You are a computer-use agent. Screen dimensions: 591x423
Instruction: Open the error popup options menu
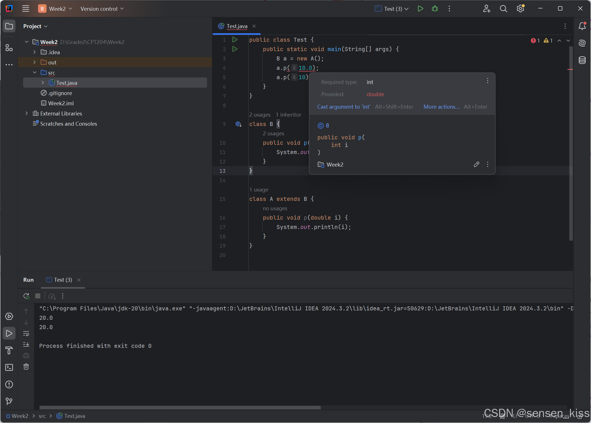(x=488, y=81)
